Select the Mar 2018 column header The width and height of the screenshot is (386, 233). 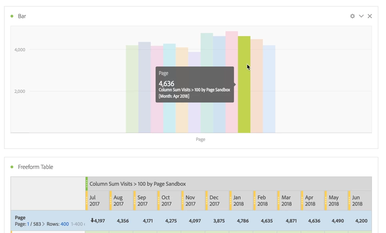tap(289, 201)
